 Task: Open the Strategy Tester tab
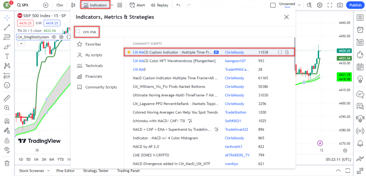96,171
